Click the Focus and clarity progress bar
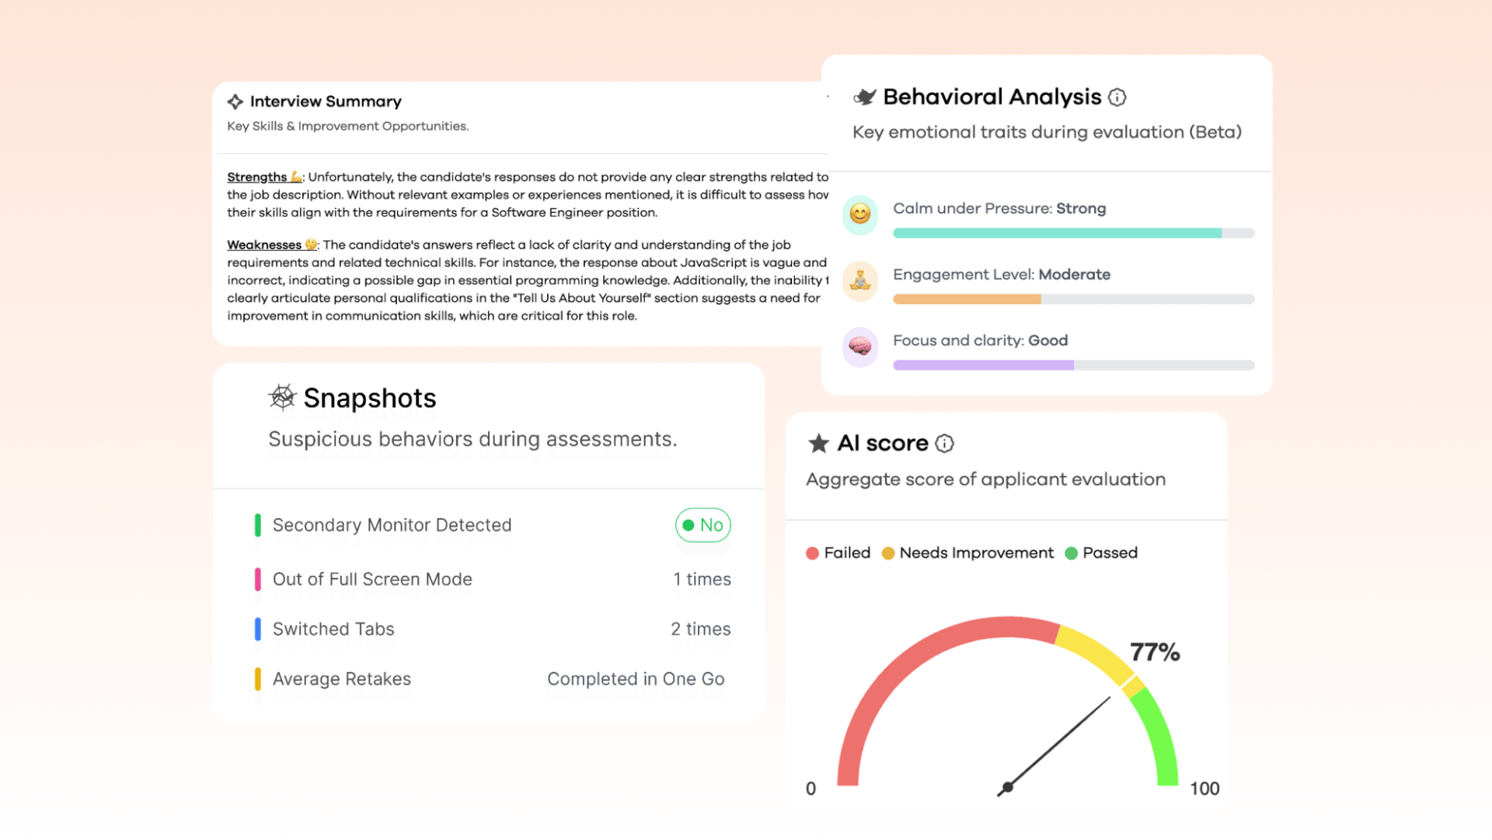1492x840 pixels. [1073, 365]
